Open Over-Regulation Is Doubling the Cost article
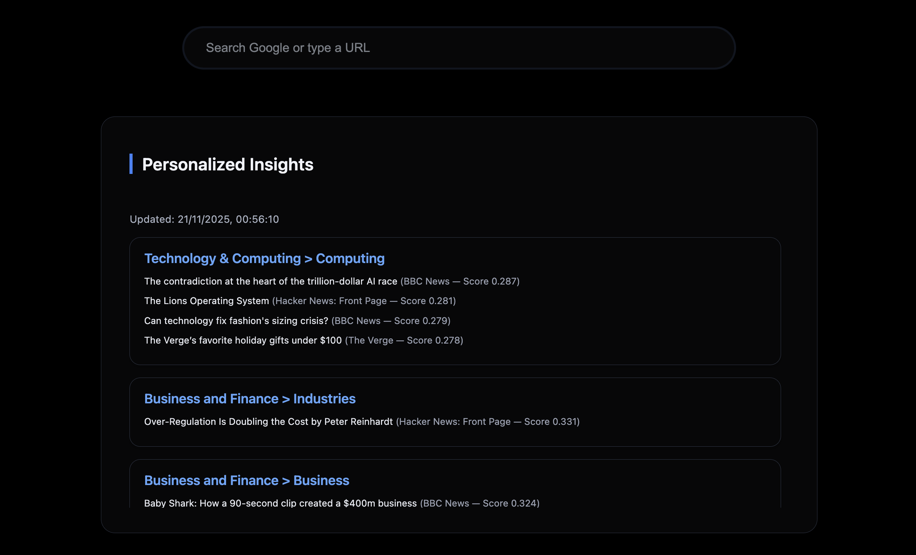916x555 pixels. click(x=268, y=422)
